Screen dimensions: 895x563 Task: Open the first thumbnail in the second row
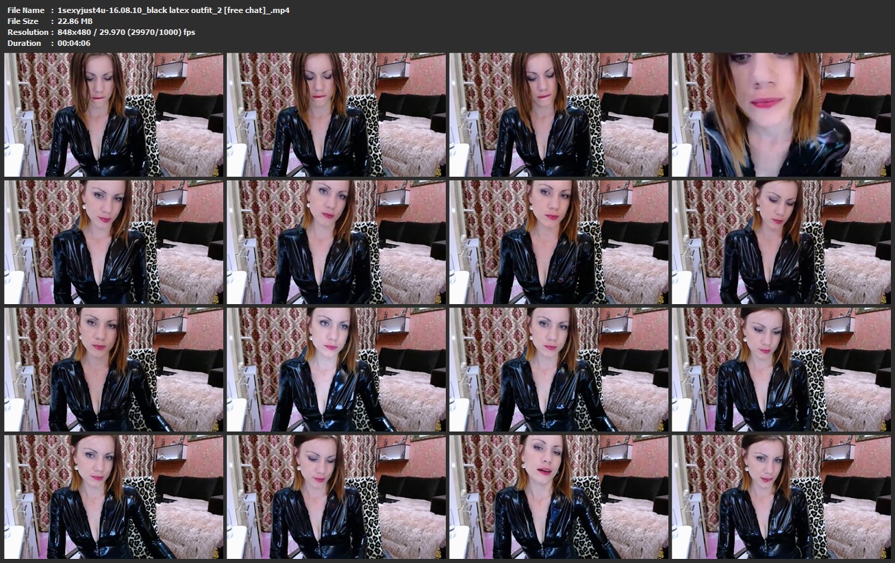click(114, 242)
